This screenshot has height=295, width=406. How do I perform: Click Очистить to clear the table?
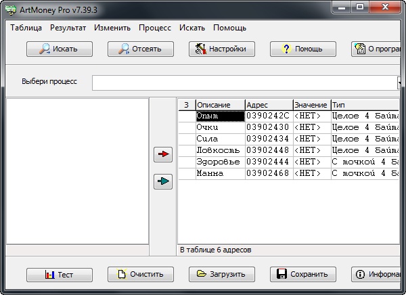point(140,274)
